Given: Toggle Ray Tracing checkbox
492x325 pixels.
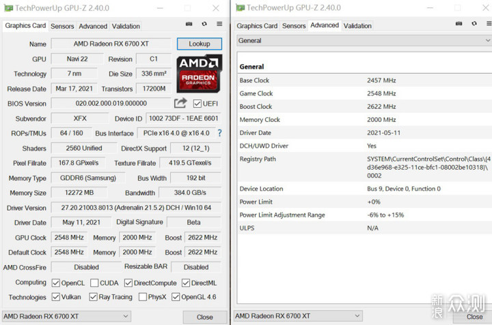Looking at the screenshot, I should tap(93, 296).
